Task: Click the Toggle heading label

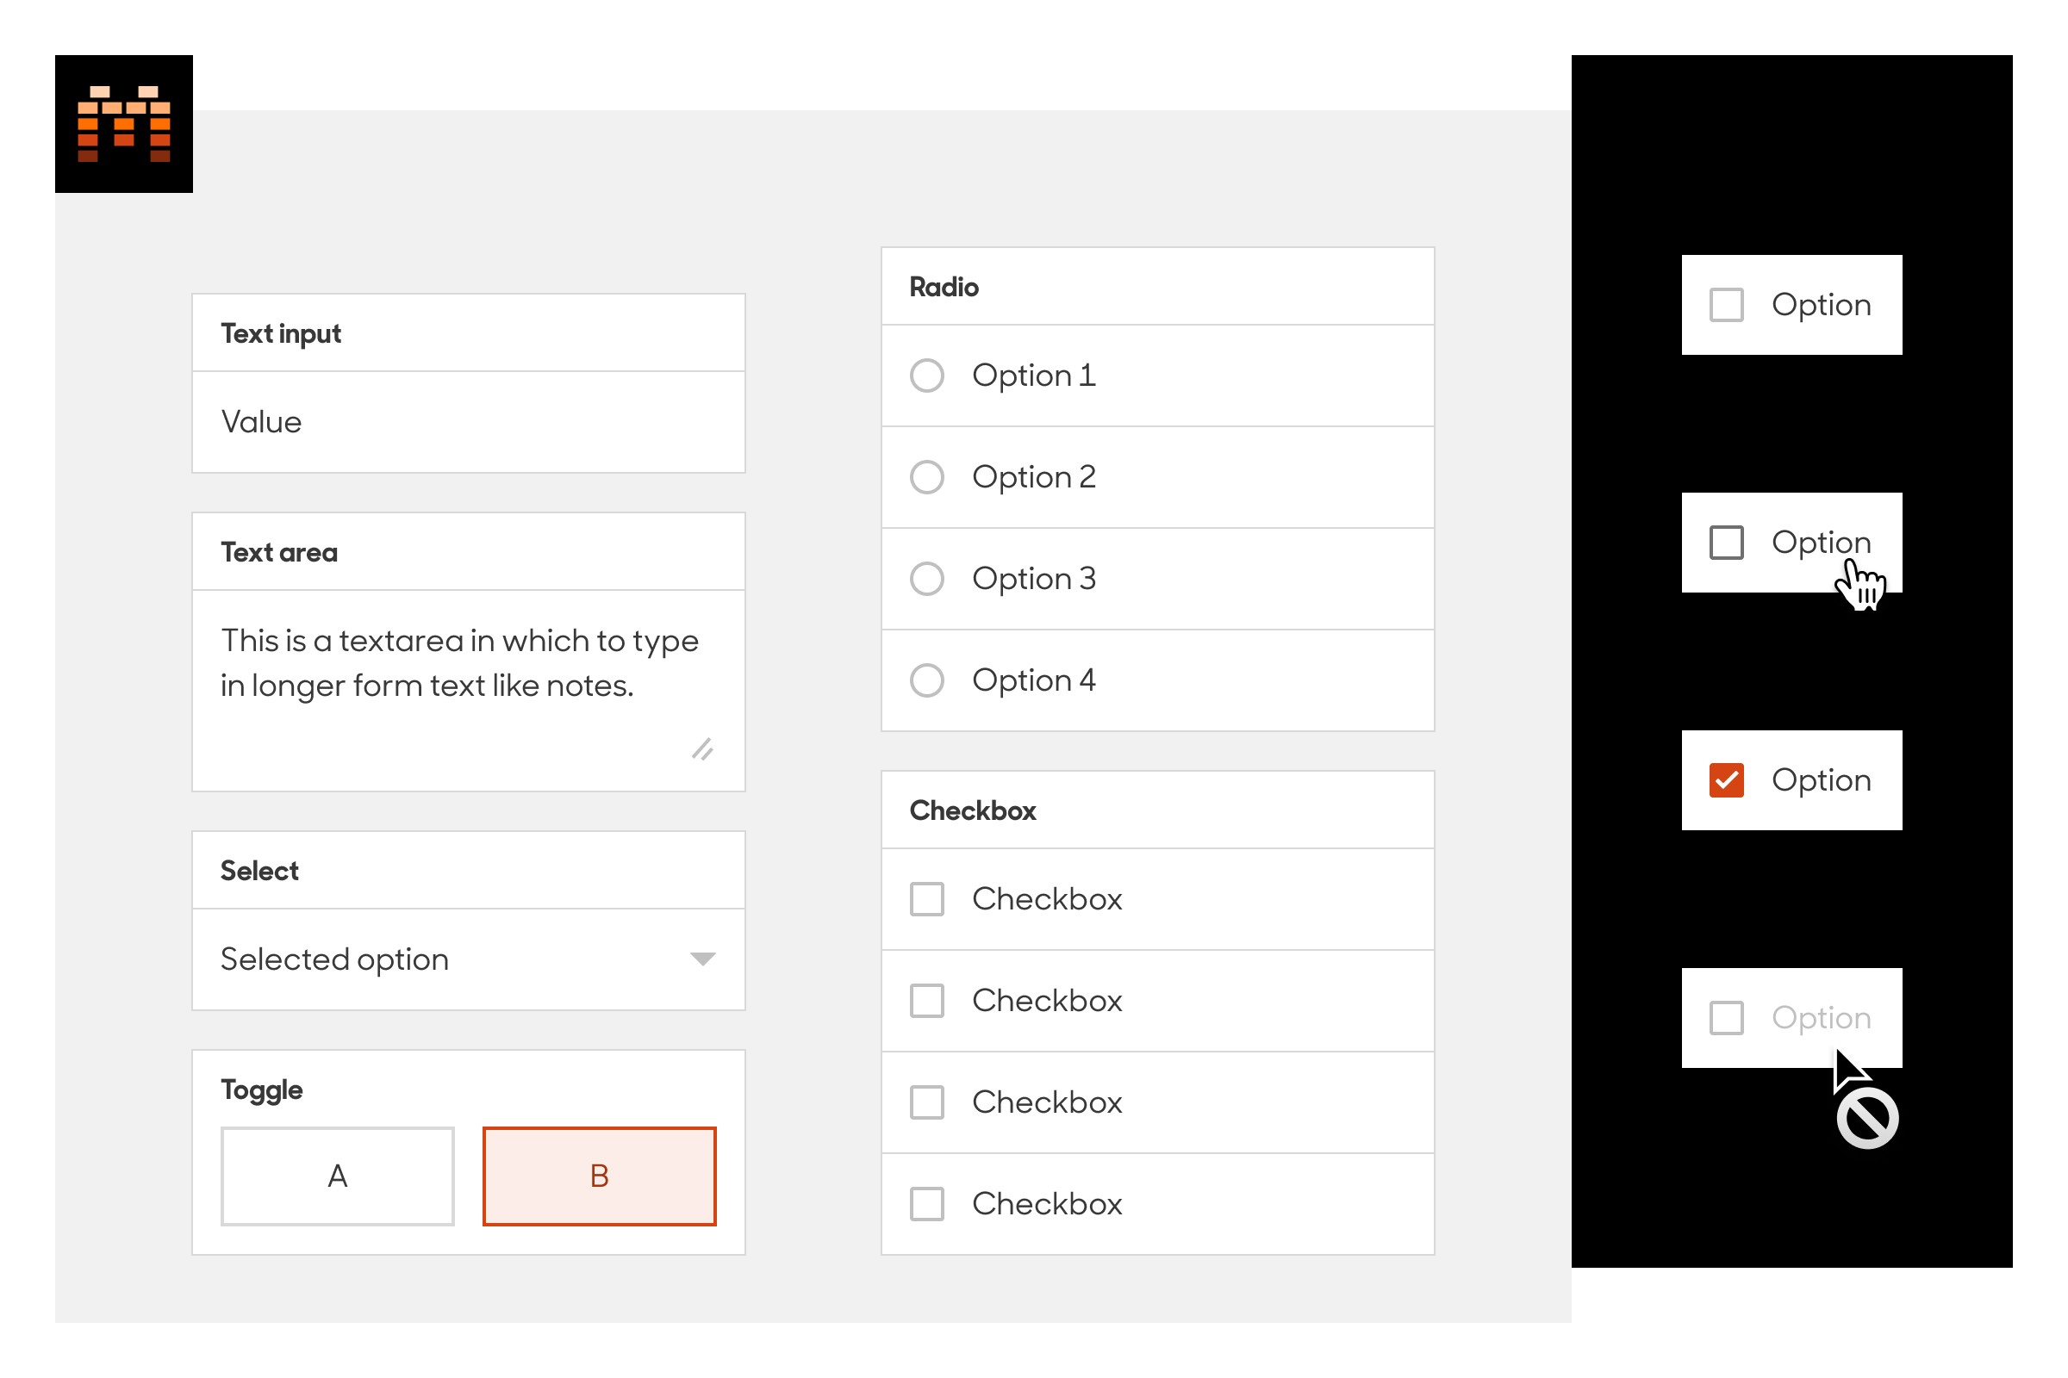Action: click(262, 1090)
